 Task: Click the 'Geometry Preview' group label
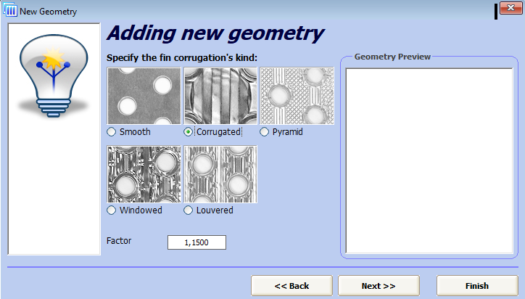392,57
